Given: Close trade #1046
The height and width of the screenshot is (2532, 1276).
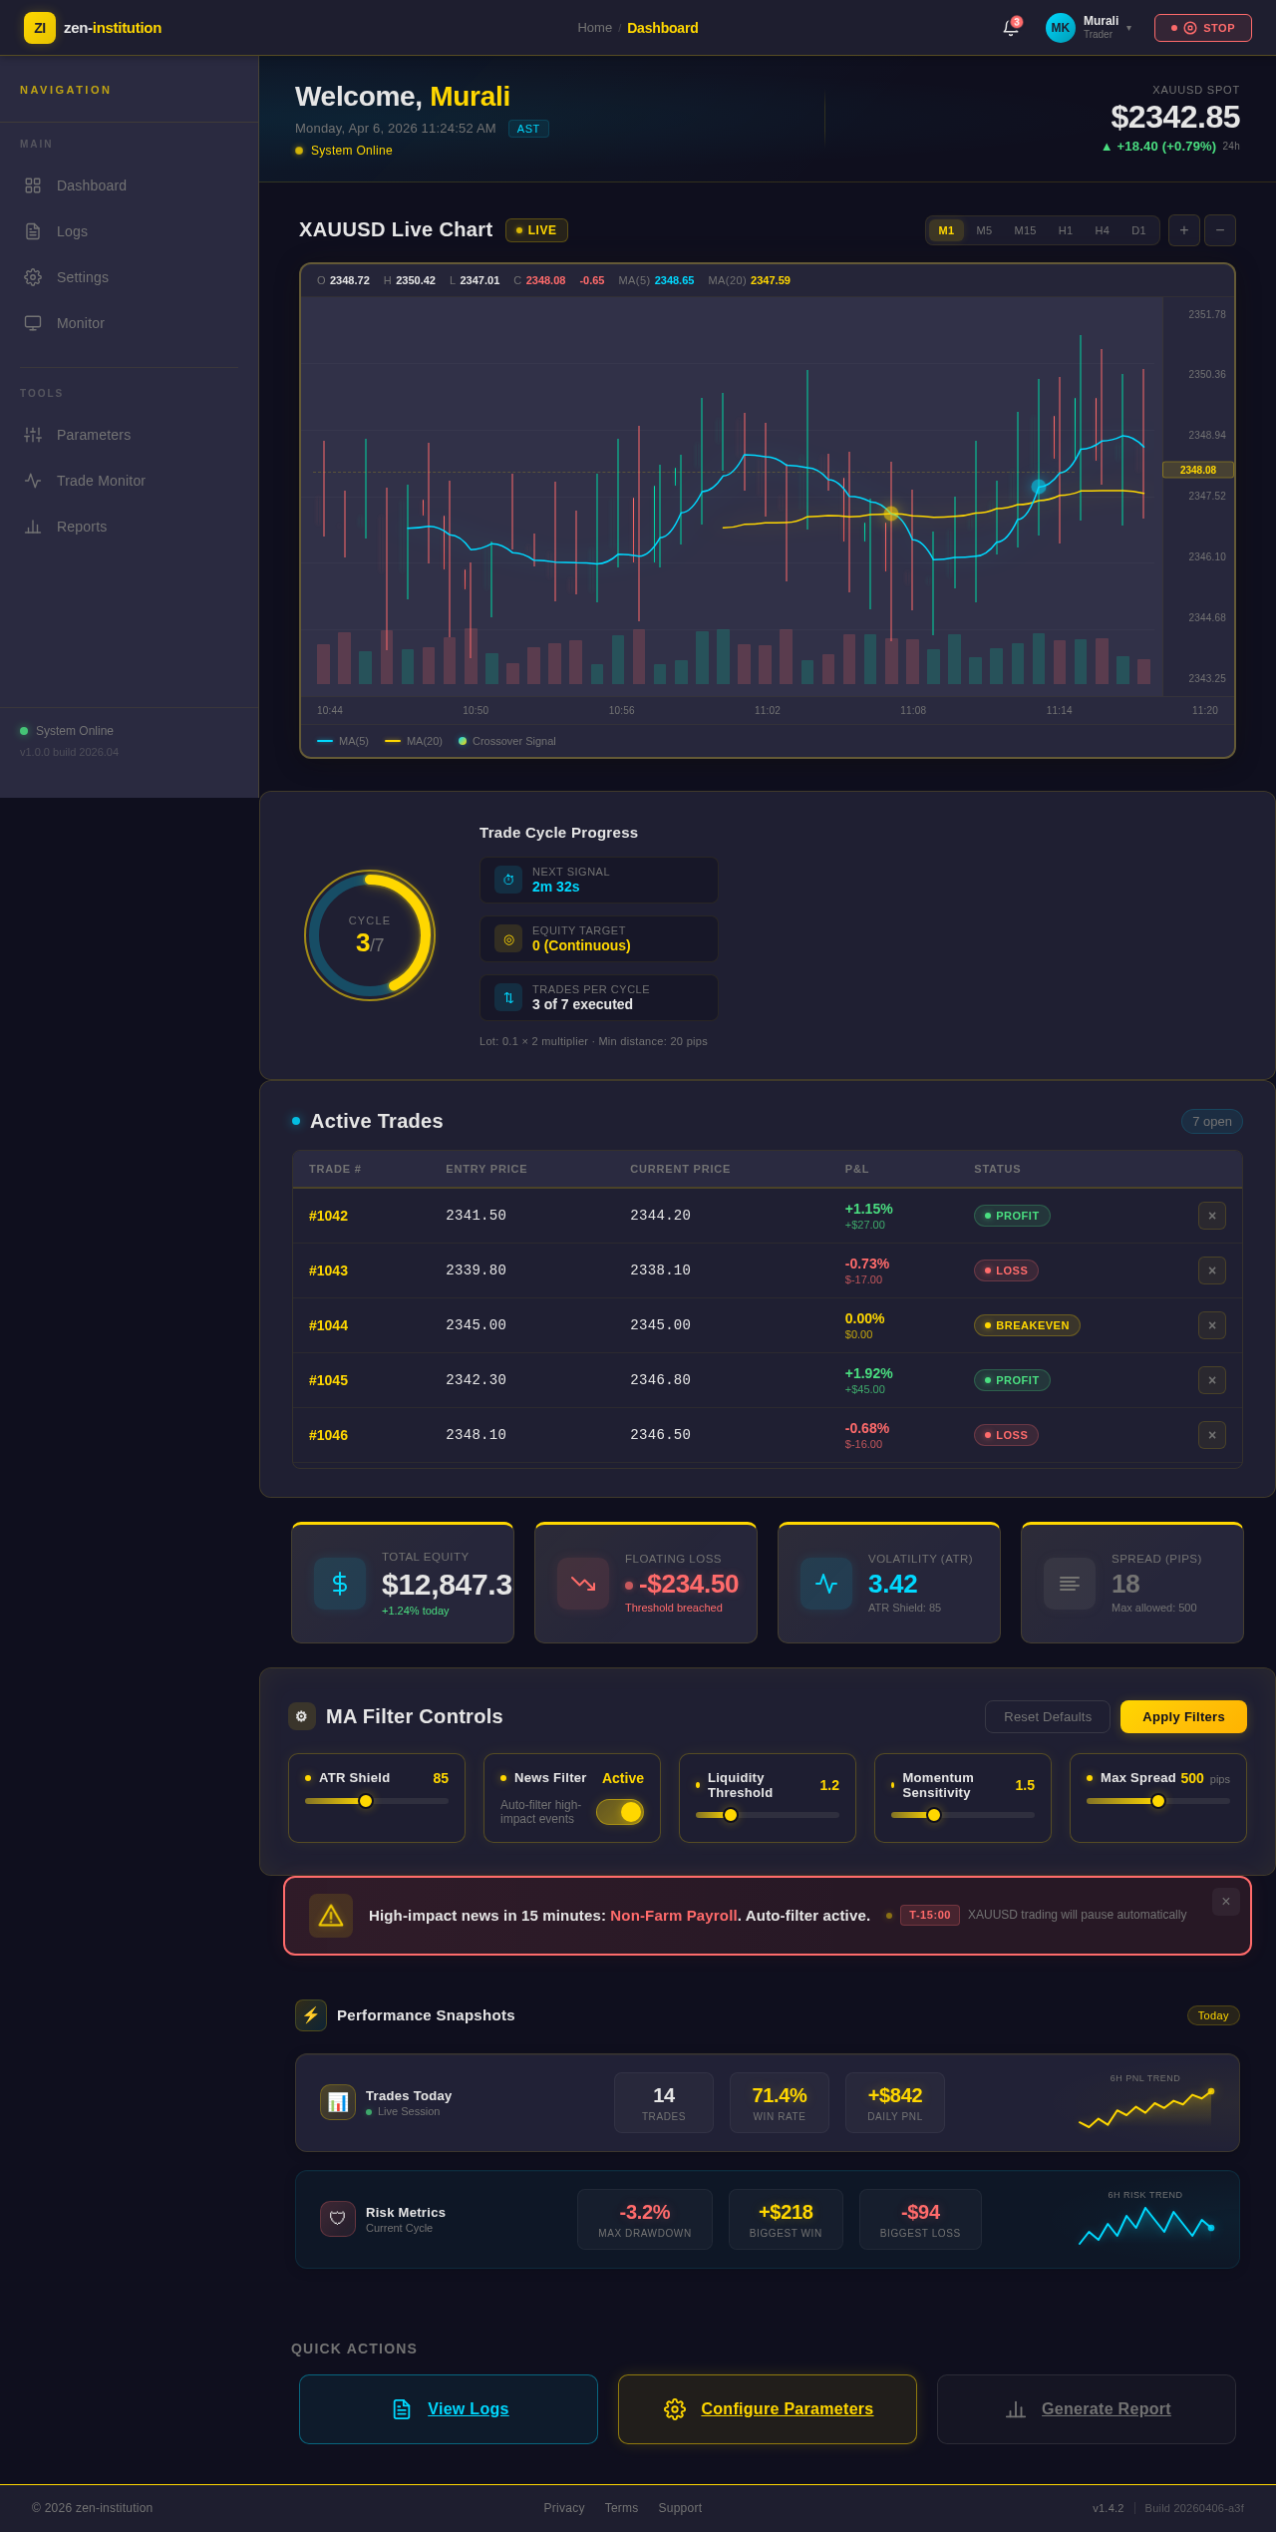Looking at the screenshot, I should [x=1212, y=1435].
